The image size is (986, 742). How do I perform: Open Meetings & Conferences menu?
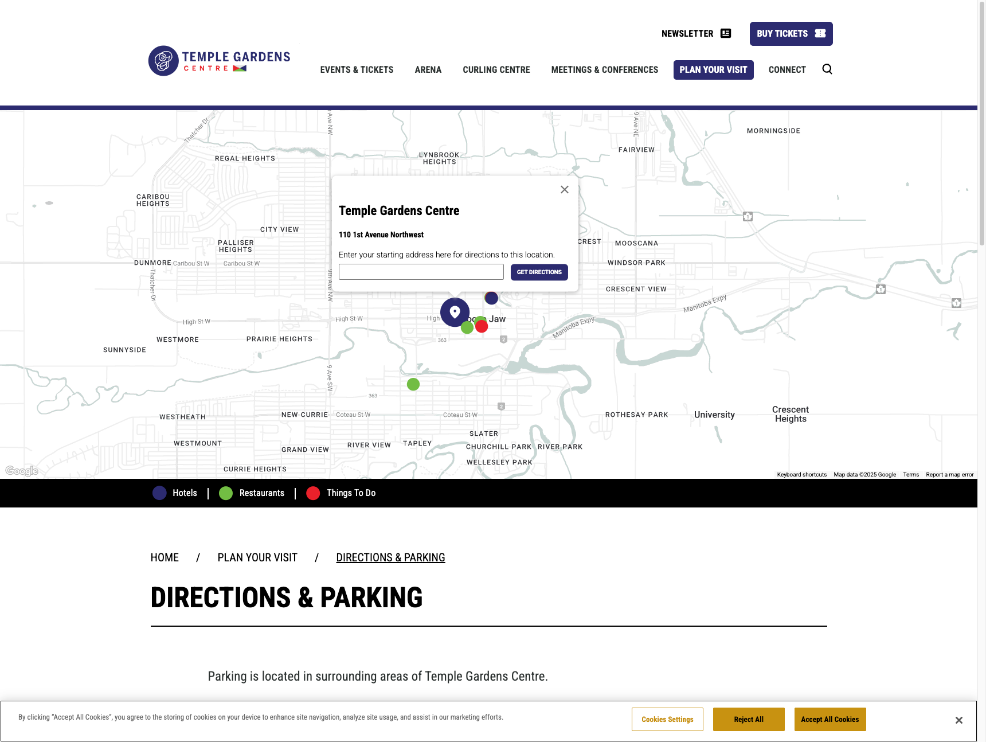point(605,70)
